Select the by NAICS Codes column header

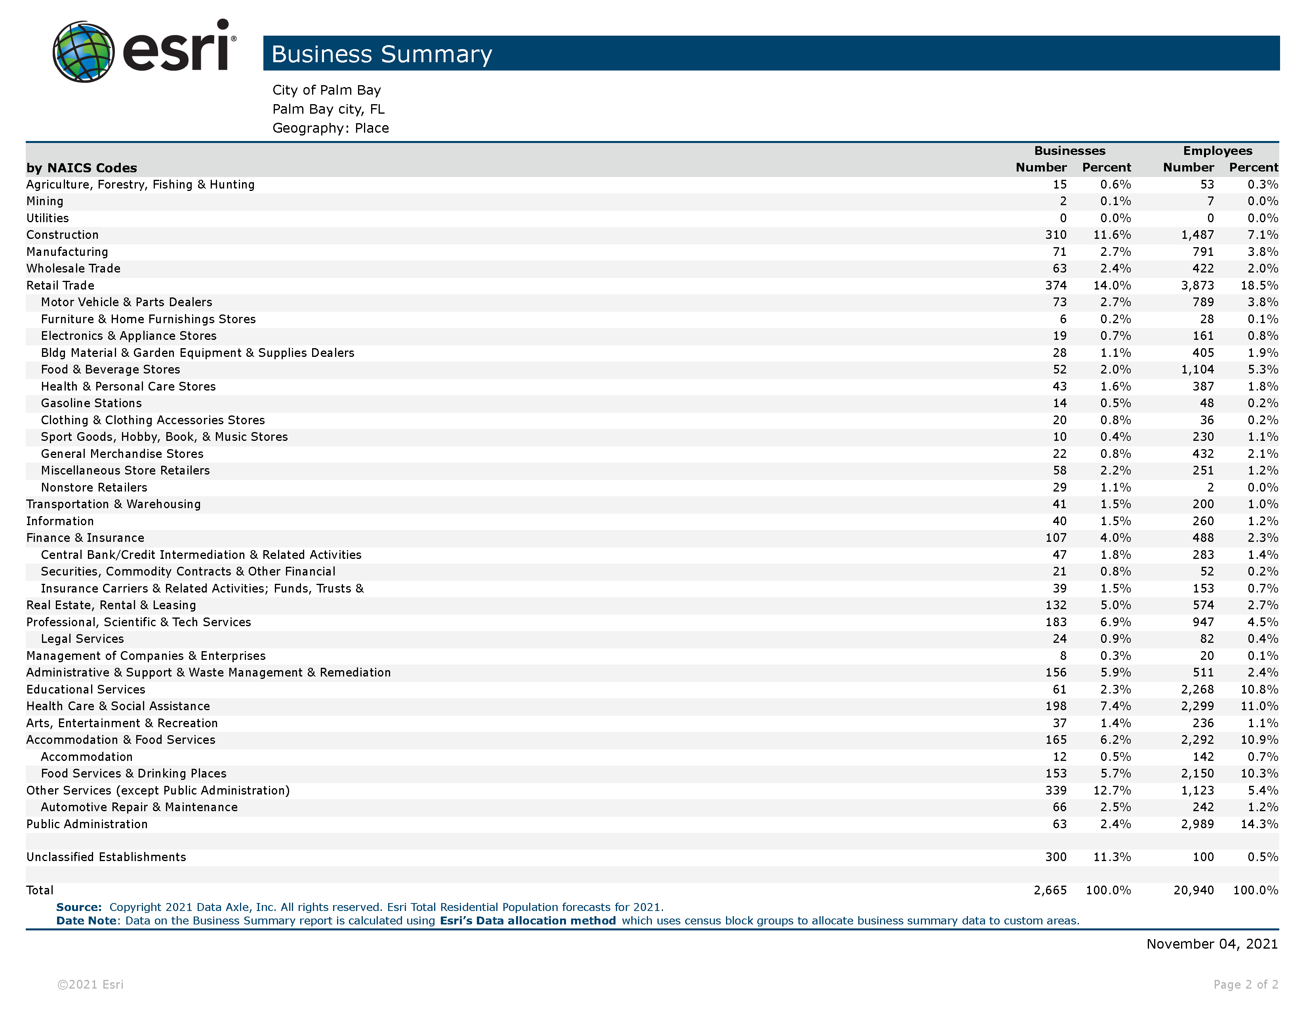click(x=81, y=168)
